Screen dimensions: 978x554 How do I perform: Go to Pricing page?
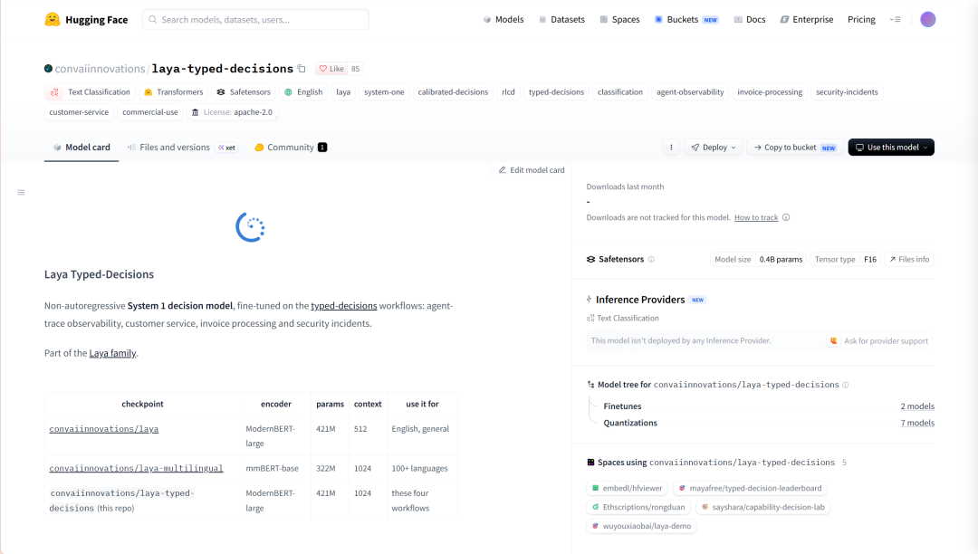pos(861,19)
